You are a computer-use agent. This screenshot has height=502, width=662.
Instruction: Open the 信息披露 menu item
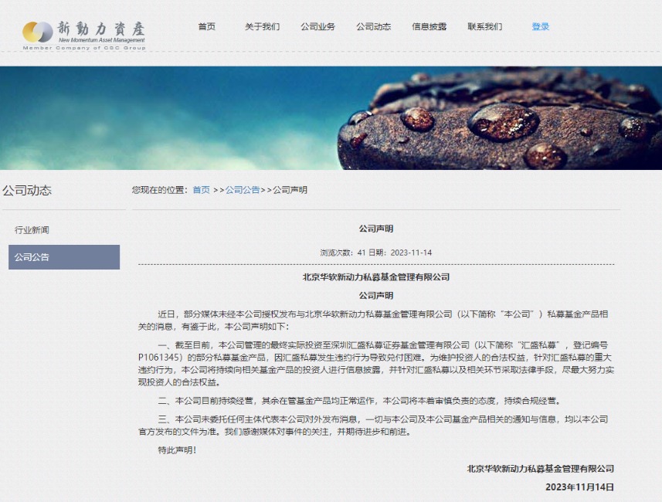click(x=429, y=26)
